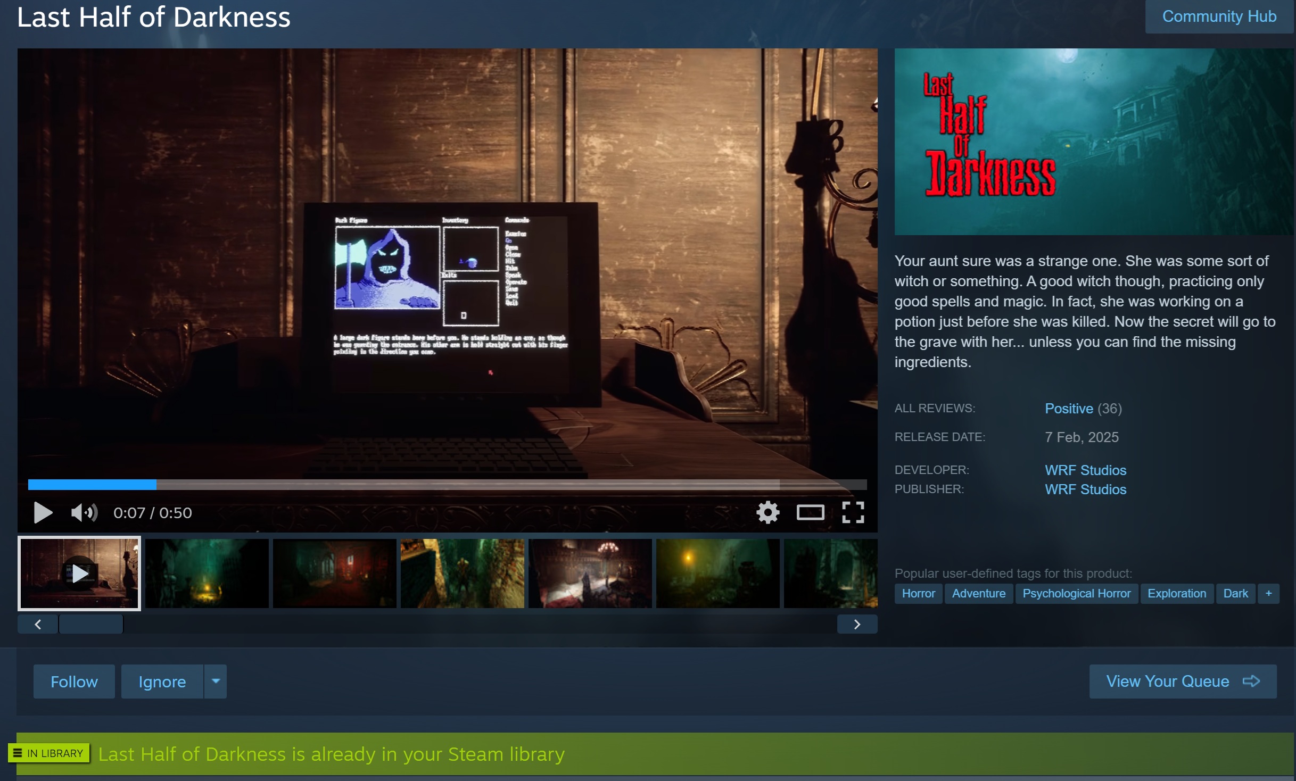The height and width of the screenshot is (781, 1296).
Task: Toggle Ignore for this game
Action: click(x=162, y=681)
